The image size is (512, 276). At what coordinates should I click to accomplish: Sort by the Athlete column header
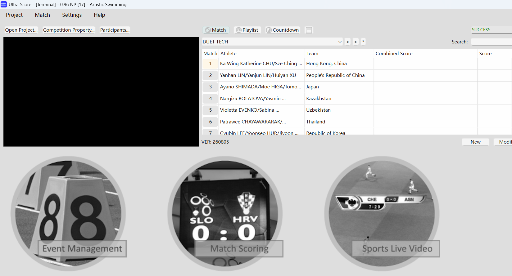coord(262,54)
